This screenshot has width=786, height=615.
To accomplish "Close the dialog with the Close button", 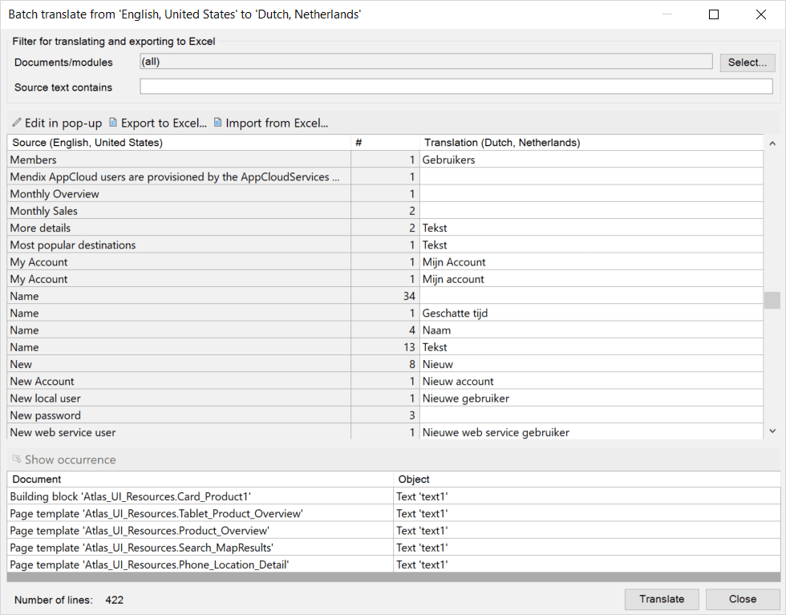I will (x=742, y=599).
